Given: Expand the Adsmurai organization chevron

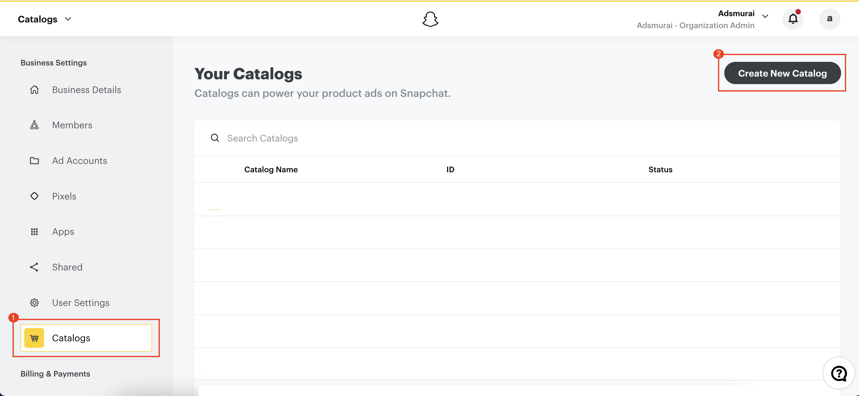Looking at the screenshot, I should pos(765,16).
